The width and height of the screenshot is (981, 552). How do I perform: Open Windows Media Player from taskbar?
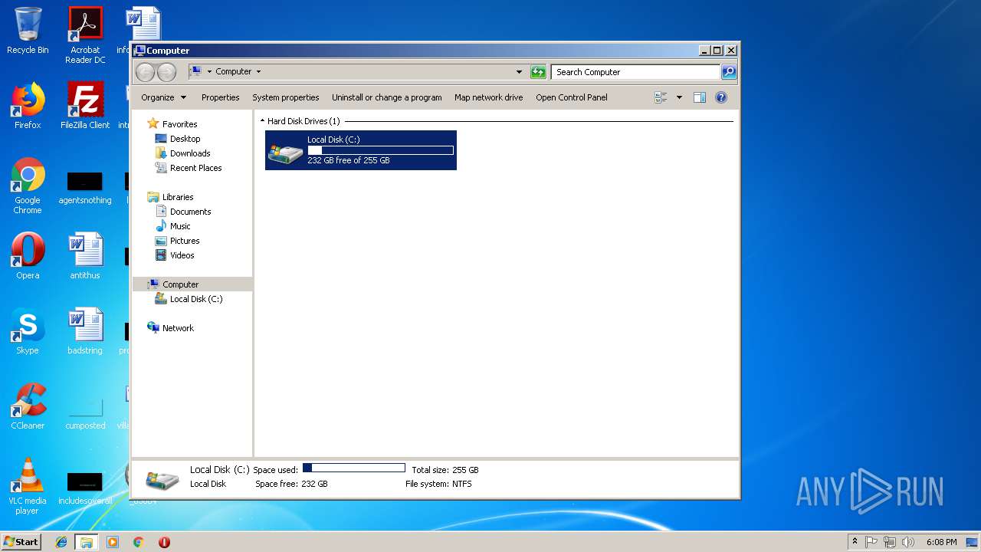click(113, 542)
